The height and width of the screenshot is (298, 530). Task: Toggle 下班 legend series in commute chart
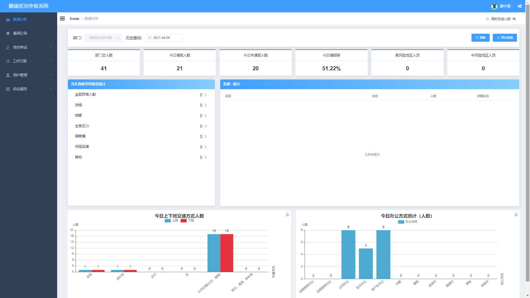pos(187,220)
